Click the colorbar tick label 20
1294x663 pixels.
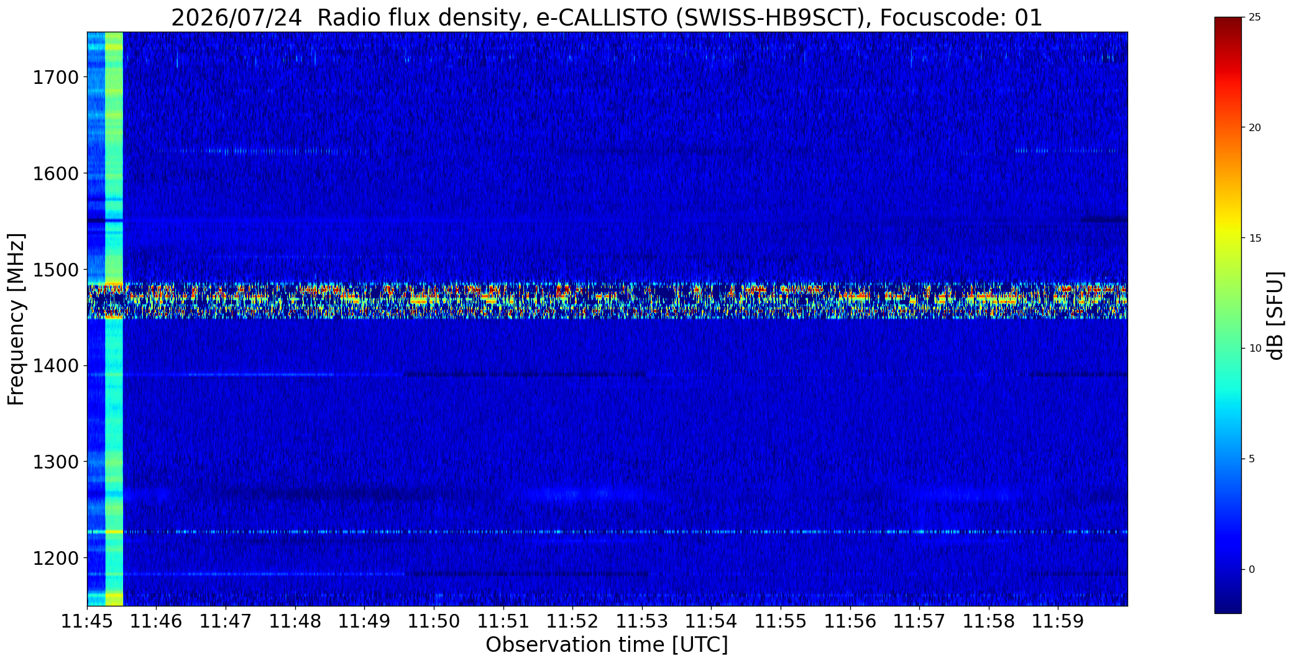pyautogui.click(x=1255, y=127)
